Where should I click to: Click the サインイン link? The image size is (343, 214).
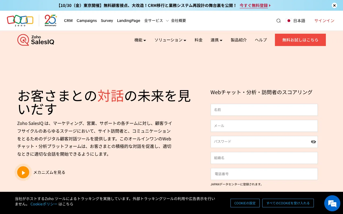coord(324,21)
